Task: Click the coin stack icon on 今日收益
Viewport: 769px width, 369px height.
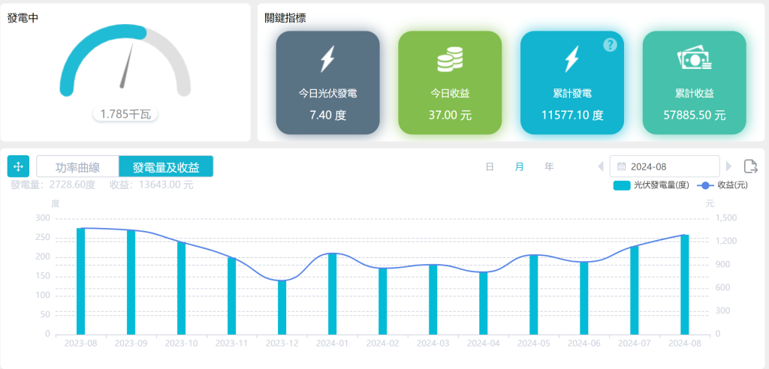Action: point(450,59)
